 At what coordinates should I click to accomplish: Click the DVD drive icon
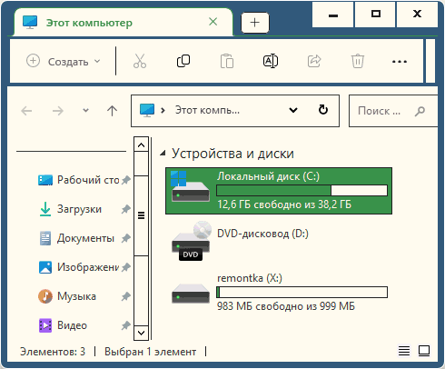(191, 241)
